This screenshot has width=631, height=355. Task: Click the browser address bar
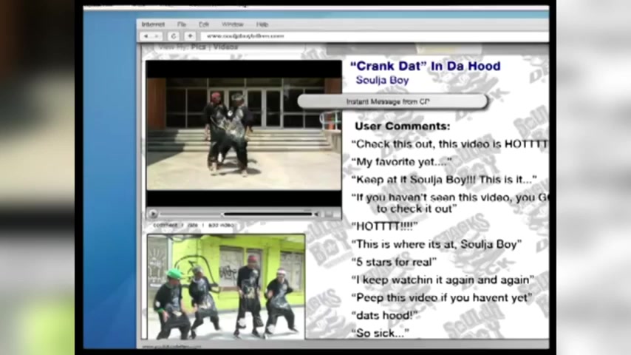[x=375, y=36]
